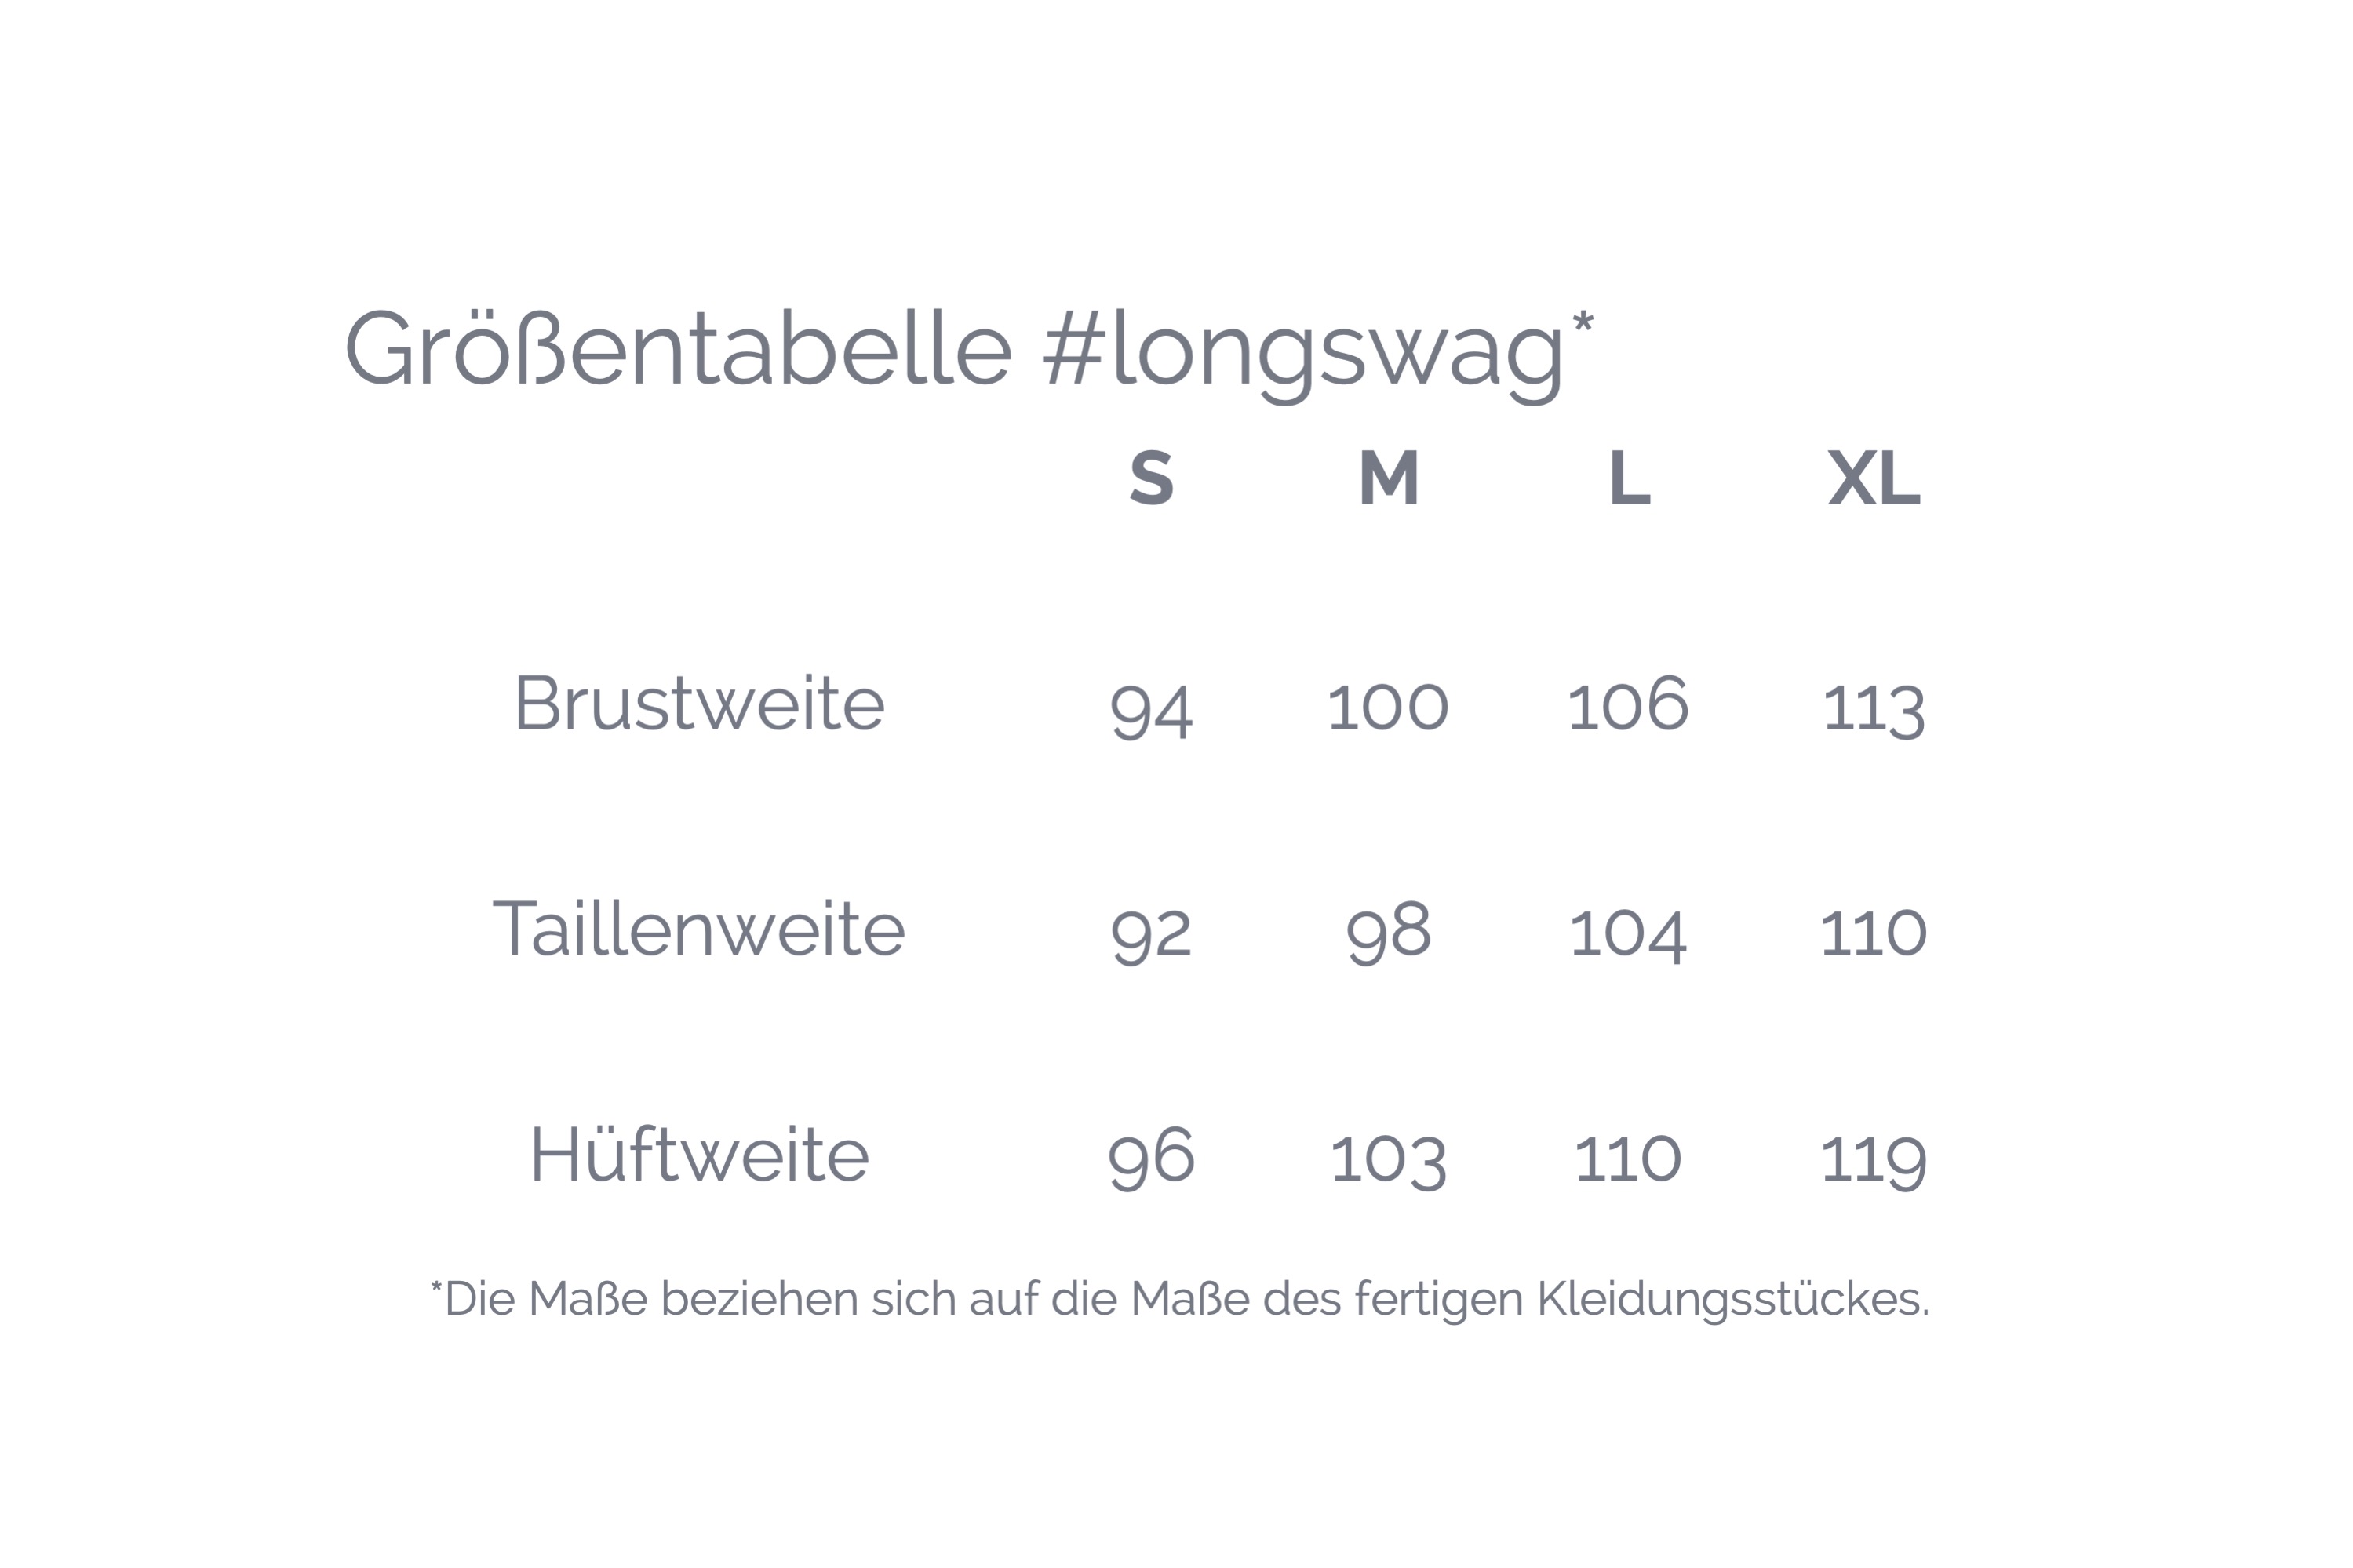Click Brustweite value 94 for size S
2353x1568 pixels.
1151,708
